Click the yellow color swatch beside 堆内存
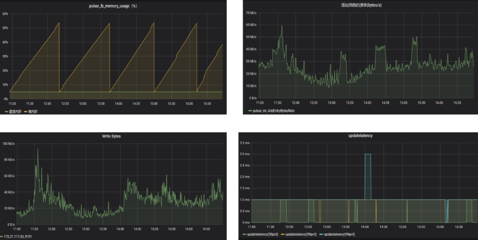The width and height of the screenshot is (478, 240). coord(25,111)
